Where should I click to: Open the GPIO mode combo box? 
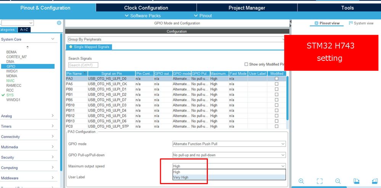pos(229,144)
